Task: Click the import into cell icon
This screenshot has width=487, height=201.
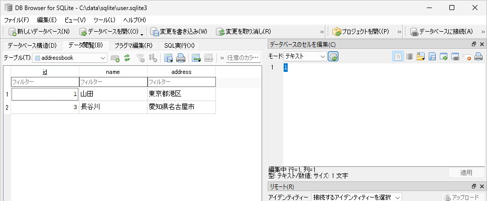Action: coord(420,57)
